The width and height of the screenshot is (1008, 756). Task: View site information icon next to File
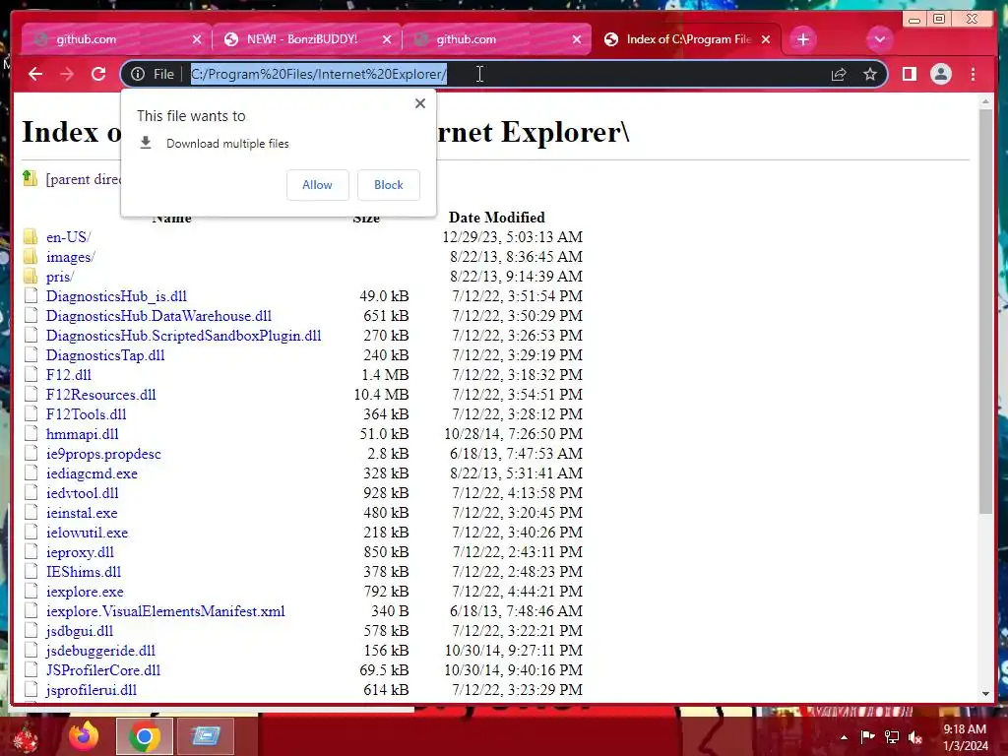[138, 74]
